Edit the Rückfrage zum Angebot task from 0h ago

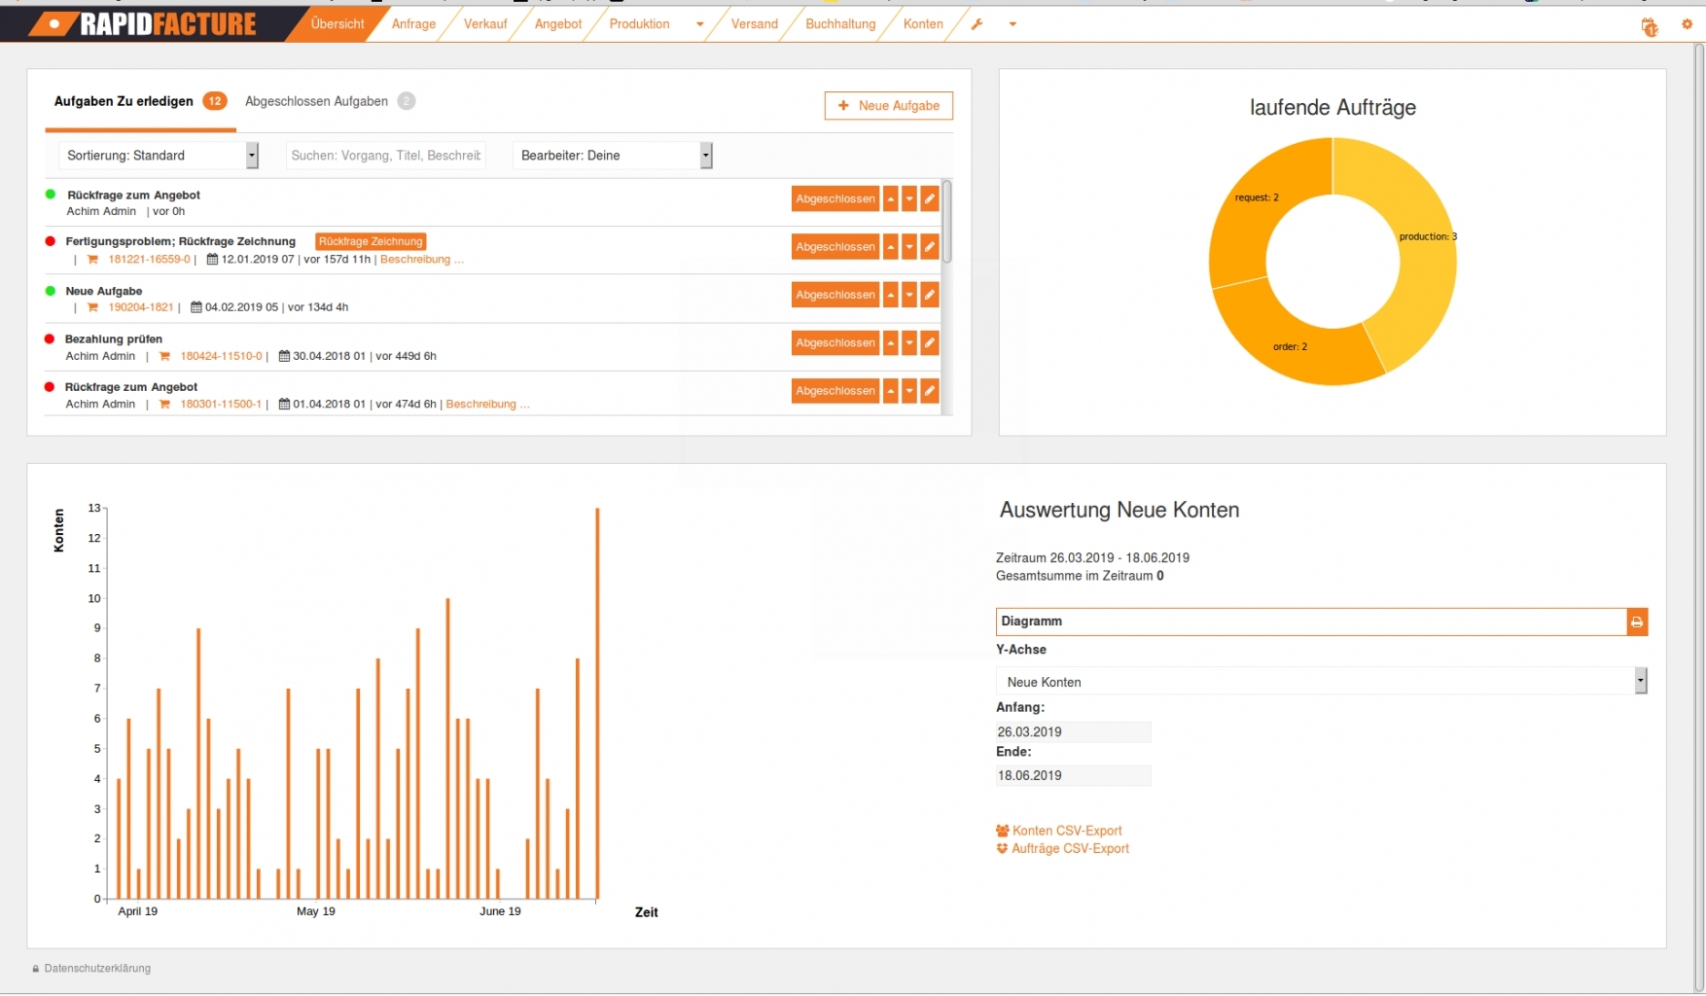[x=930, y=199]
